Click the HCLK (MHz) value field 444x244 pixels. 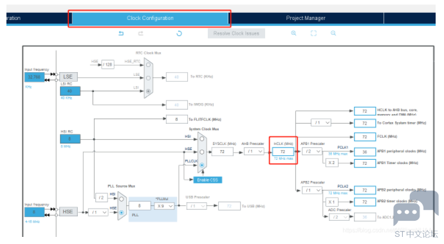point(283,151)
